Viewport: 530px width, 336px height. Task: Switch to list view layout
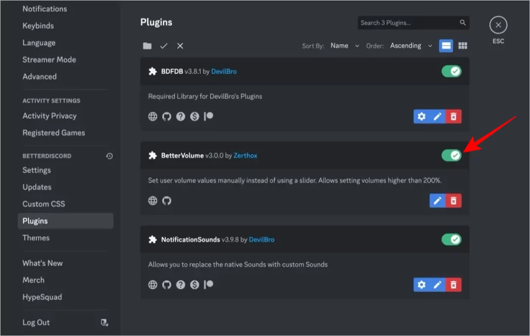click(x=446, y=45)
